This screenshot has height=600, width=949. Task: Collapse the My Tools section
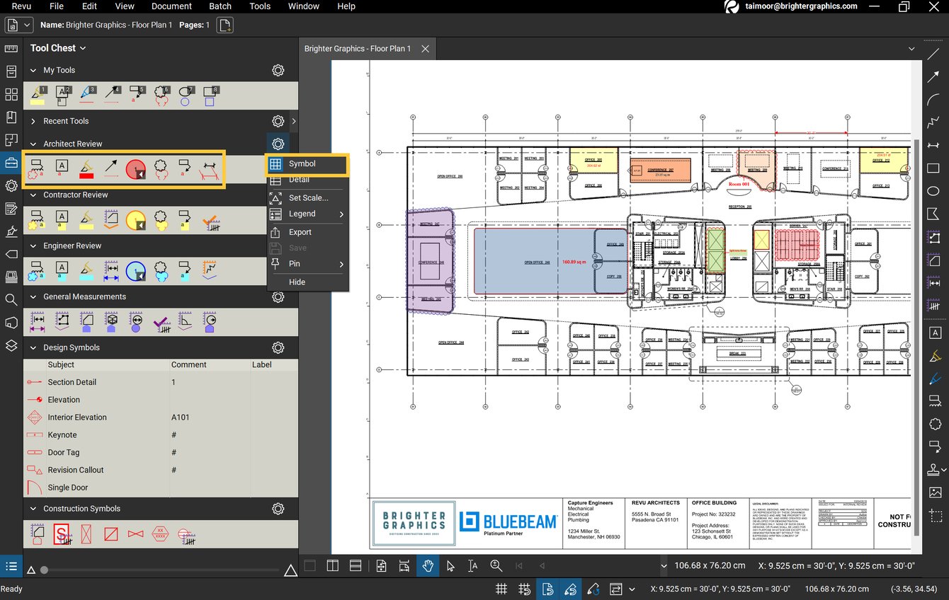(33, 70)
